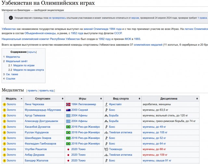
Task: Open red link мужчины, до 109 кг
Action: point(155,155)
